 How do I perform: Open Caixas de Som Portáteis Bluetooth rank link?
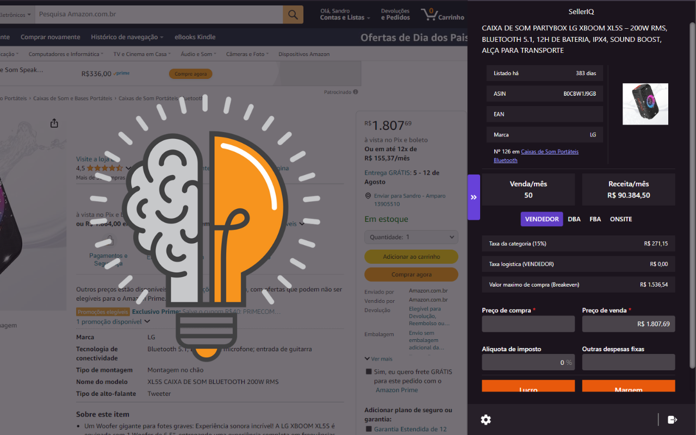[536, 156]
